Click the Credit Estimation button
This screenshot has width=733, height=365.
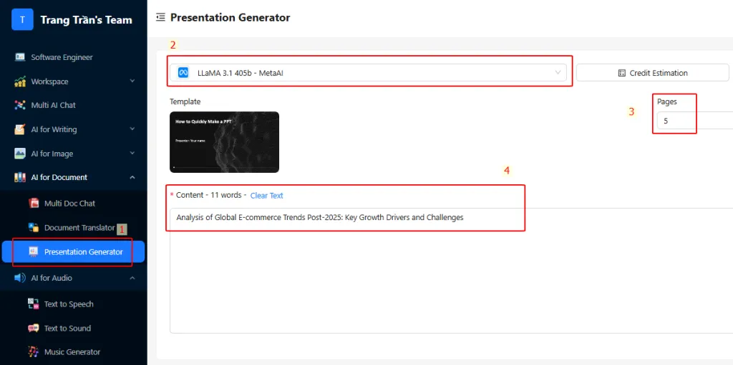(x=653, y=73)
